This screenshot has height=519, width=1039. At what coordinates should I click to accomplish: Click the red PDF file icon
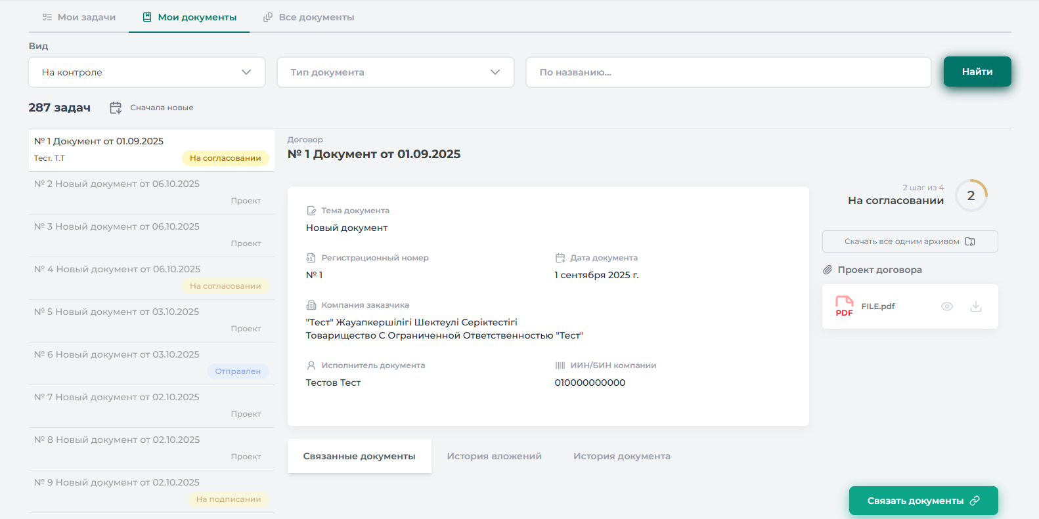(x=844, y=306)
